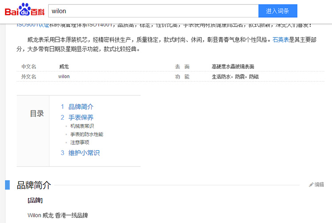Go to subsection 手表的防水性能
Image resolution: width=332 pixels, height=223 pixels.
pos(87,134)
